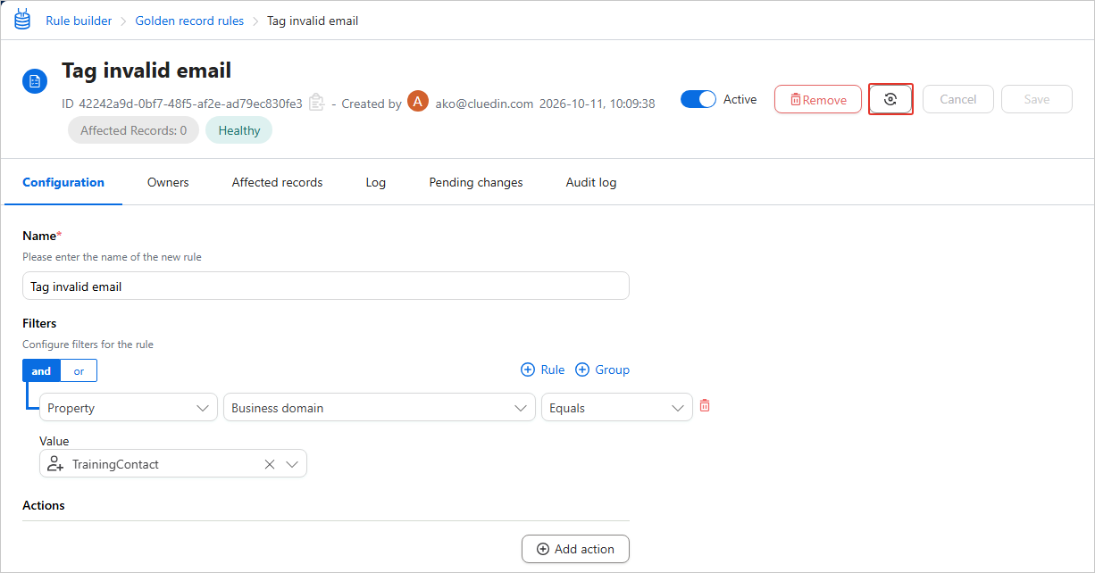
Task: Go to Rule builder breadcrumb link
Action: tap(79, 21)
